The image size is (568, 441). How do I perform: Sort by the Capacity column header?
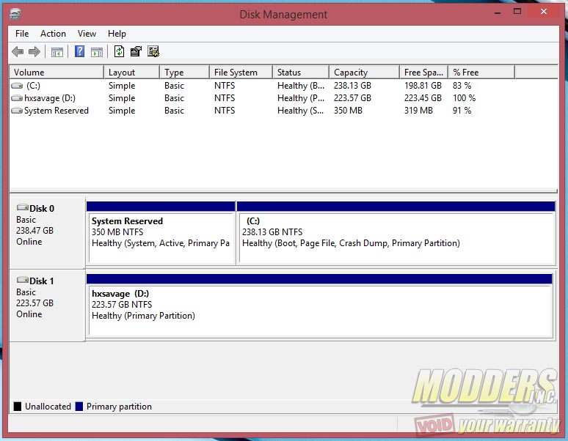pyautogui.click(x=365, y=73)
